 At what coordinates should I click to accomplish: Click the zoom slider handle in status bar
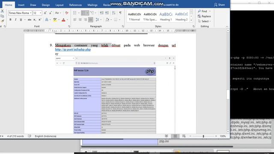click(x=203, y=136)
